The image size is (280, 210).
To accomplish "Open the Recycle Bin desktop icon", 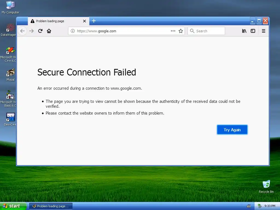I will [x=266, y=186].
